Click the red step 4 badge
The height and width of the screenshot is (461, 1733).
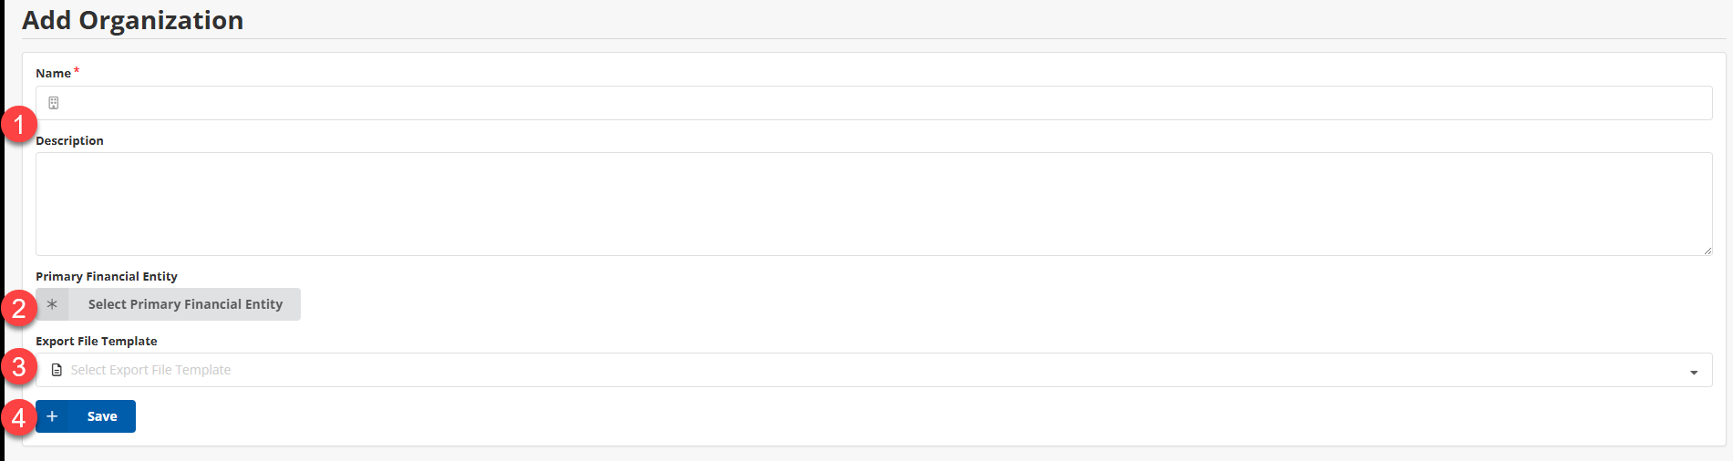click(19, 418)
